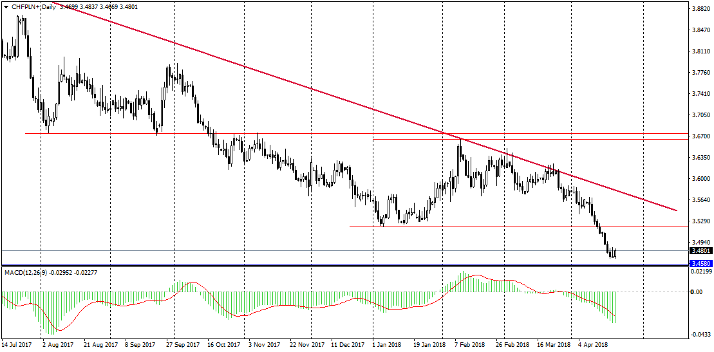714x352 pixels.
Task: Click the 3.5290 price axis label
Action: click(700, 221)
